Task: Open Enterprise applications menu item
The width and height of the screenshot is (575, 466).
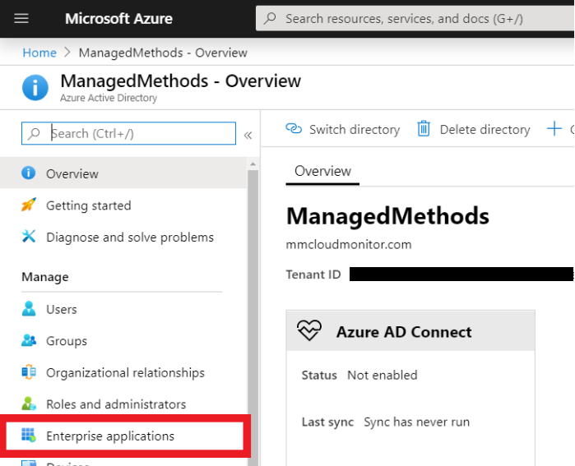Action: [110, 436]
